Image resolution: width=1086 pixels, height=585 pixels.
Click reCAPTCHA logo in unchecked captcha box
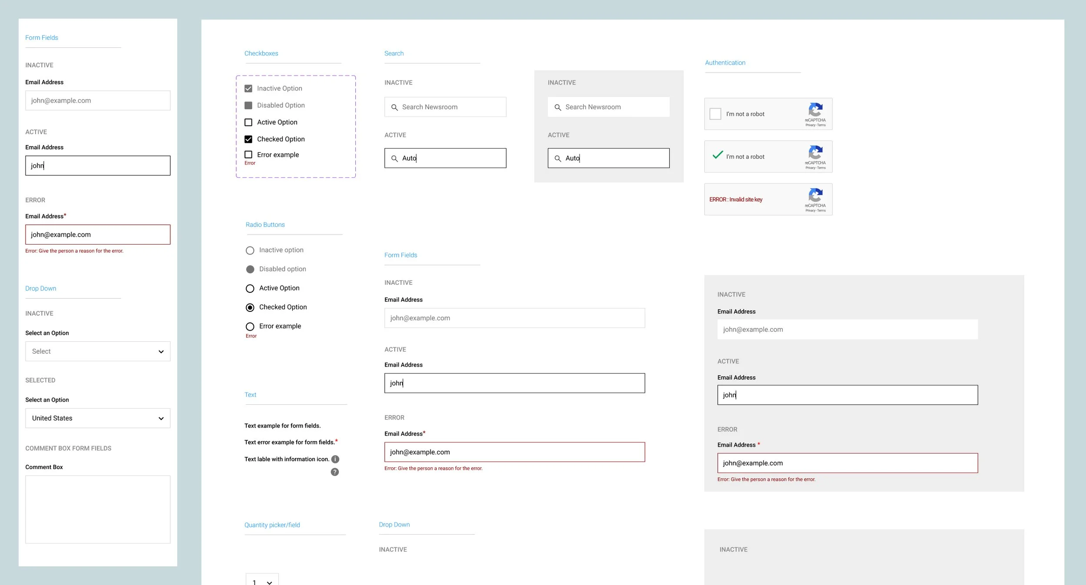pyautogui.click(x=815, y=109)
